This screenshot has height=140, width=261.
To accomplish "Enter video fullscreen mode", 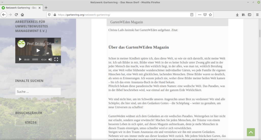I will click(56, 59).
